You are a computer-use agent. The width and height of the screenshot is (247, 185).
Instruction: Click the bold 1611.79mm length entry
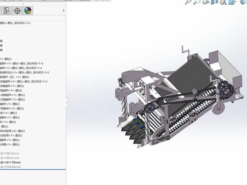click(10, 162)
